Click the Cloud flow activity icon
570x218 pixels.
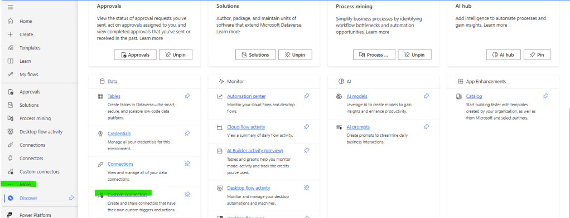(220, 127)
